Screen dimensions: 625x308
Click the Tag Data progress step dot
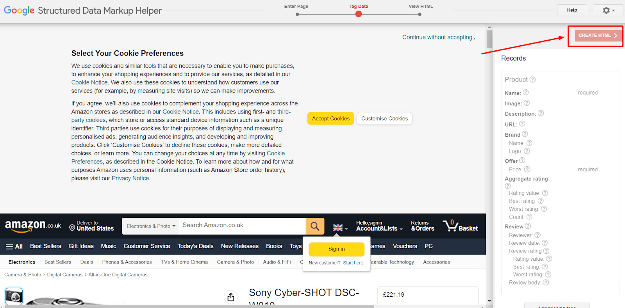click(x=359, y=14)
